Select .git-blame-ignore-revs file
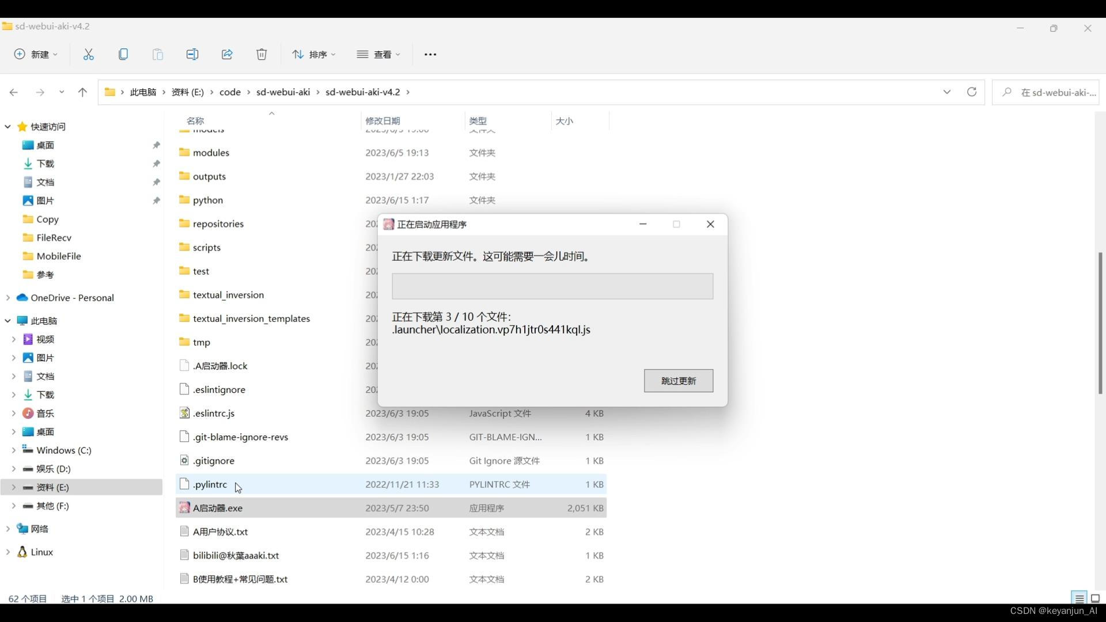This screenshot has width=1106, height=622. [x=240, y=437]
